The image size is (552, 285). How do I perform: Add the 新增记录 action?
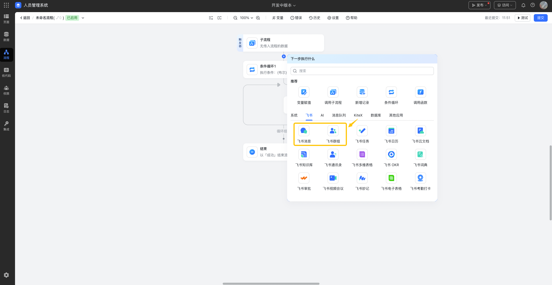[x=362, y=96]
